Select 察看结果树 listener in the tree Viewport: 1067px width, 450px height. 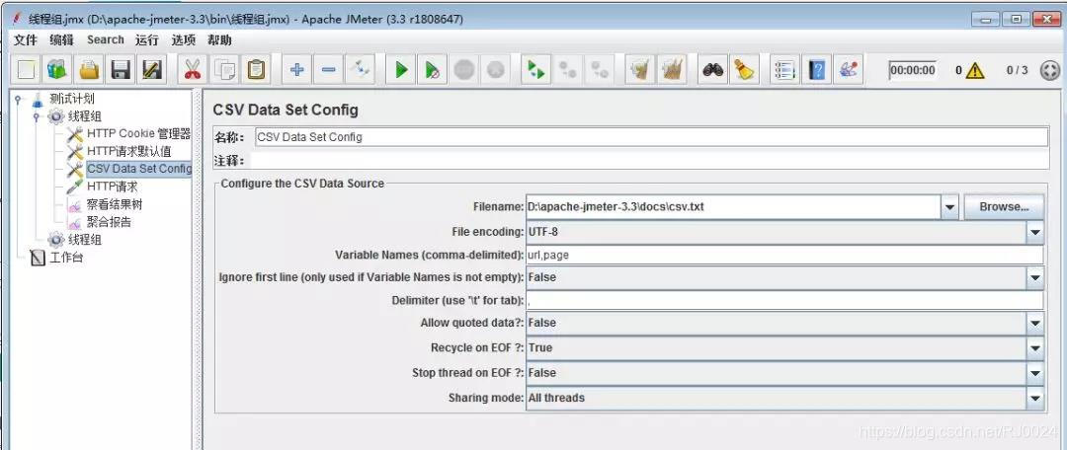tap(115, 204)
